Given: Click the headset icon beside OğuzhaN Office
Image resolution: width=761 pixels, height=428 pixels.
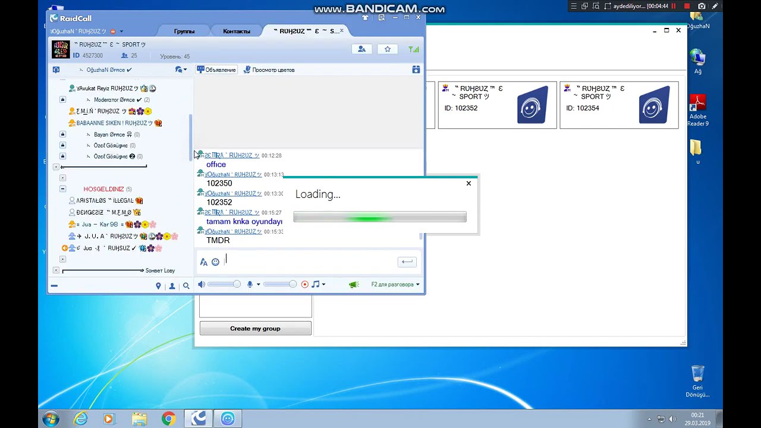Looking at the screenshot, I should 56,70.
